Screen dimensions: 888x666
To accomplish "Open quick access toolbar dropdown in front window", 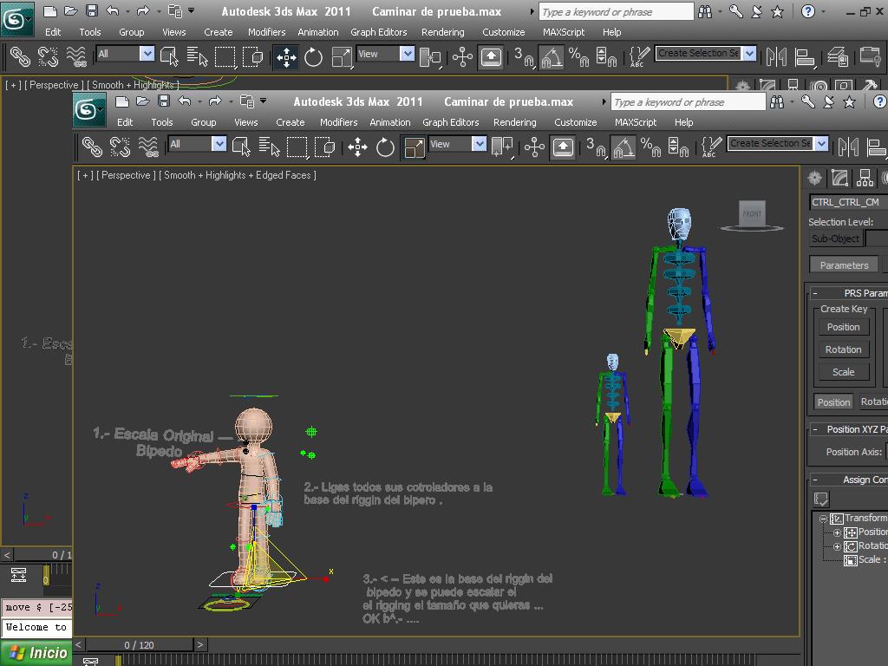I will click(263, 101).
